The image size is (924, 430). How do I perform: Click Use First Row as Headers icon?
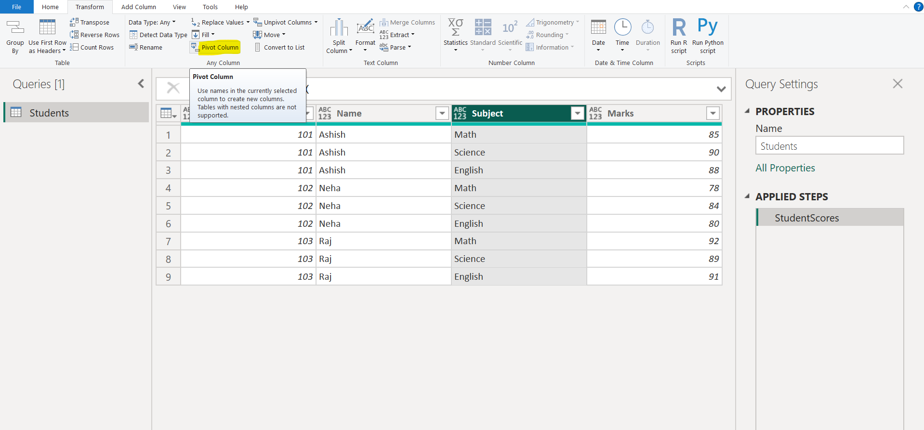[x=47, y=28]
